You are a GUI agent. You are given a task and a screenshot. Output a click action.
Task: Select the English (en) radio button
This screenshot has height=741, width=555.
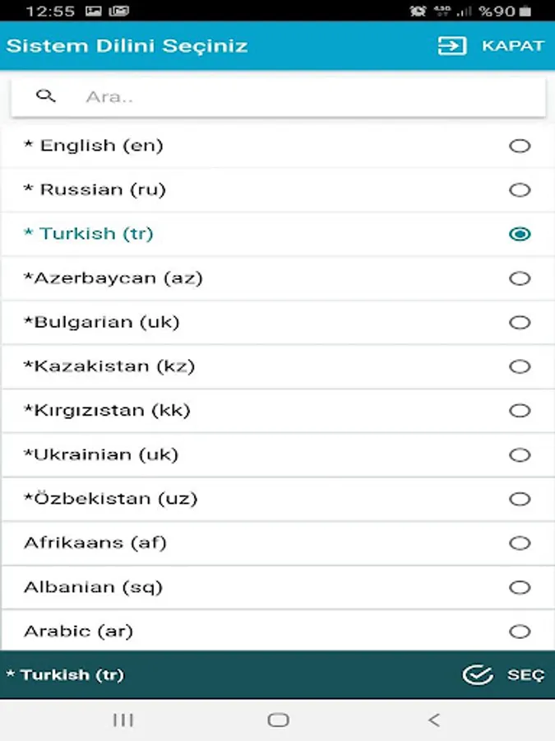[520, 147]
